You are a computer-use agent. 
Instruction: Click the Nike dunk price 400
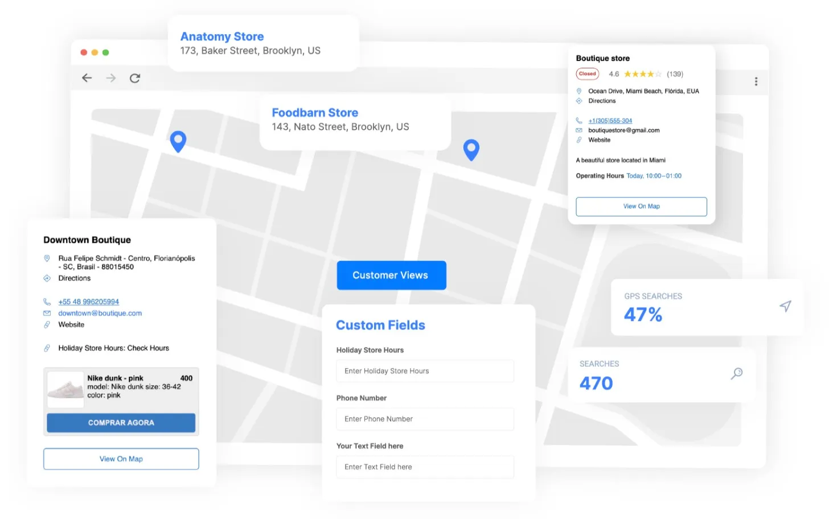[186, 378]
